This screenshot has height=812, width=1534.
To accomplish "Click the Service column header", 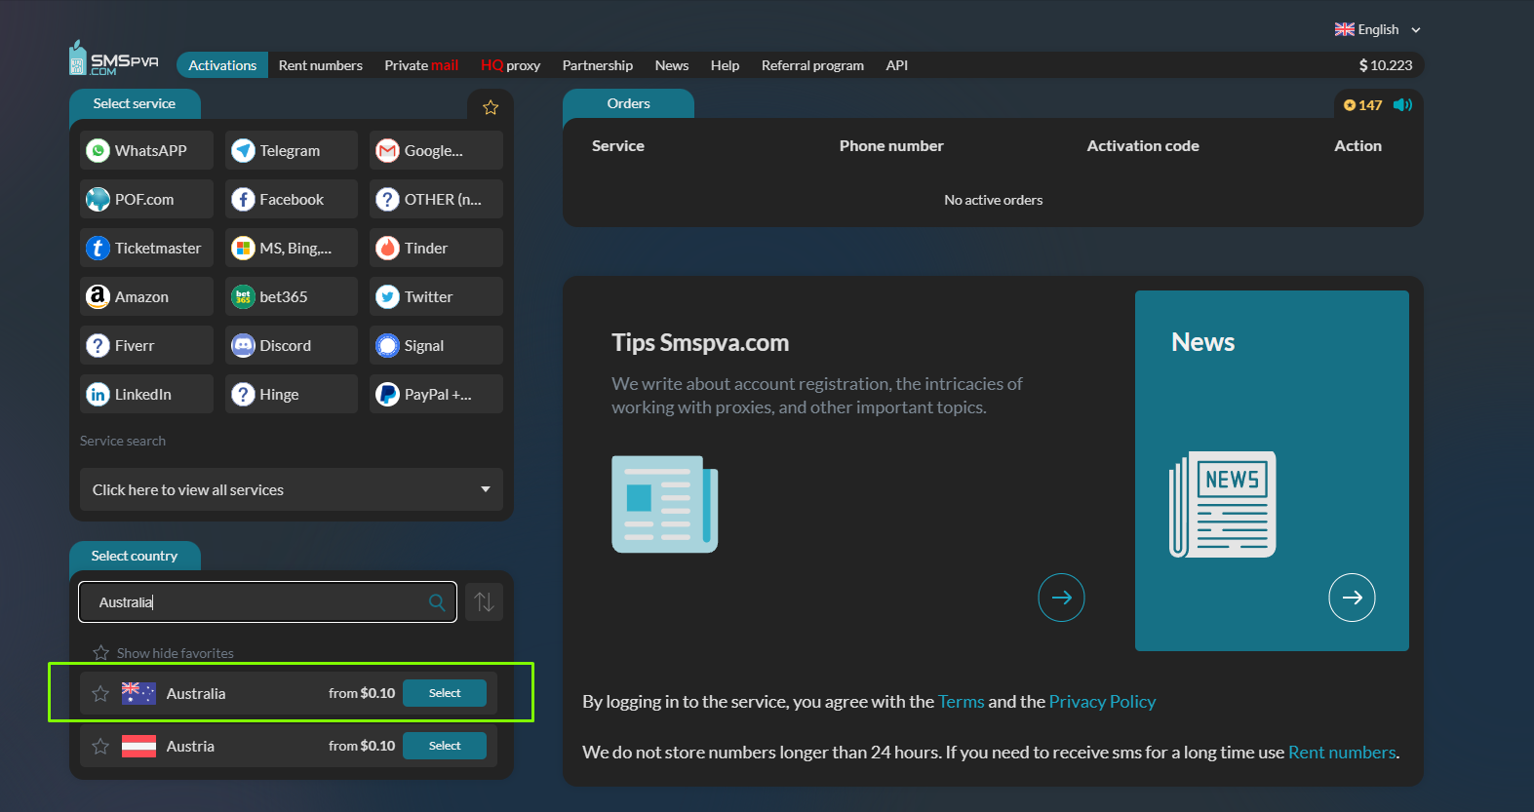I will [618, 146].
